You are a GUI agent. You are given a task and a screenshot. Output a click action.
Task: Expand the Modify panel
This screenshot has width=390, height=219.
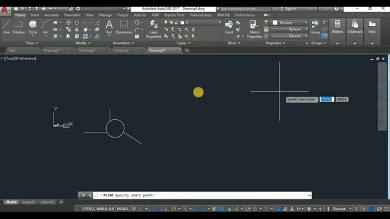(83, 43)
